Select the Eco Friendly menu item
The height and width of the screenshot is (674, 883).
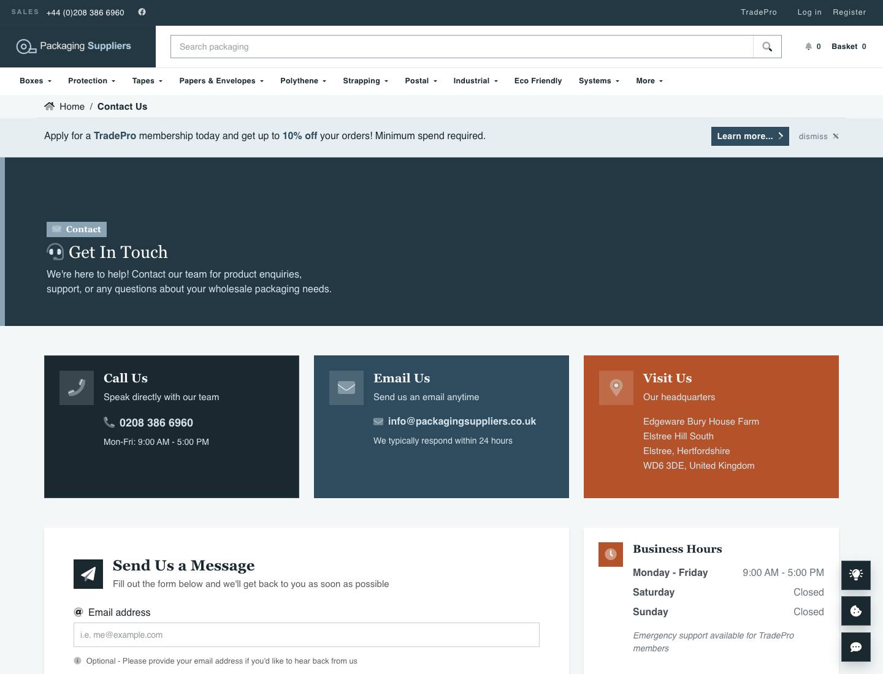click(x=538, y=81)
